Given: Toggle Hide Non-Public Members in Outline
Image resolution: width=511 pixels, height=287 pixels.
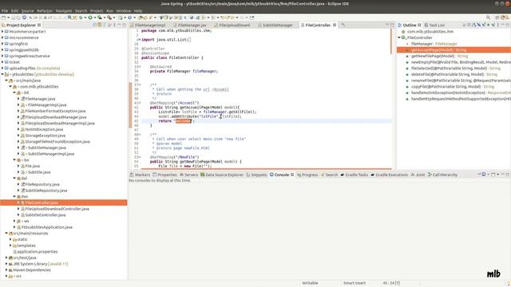Looking at the screenshot, I should coord(489,25).
